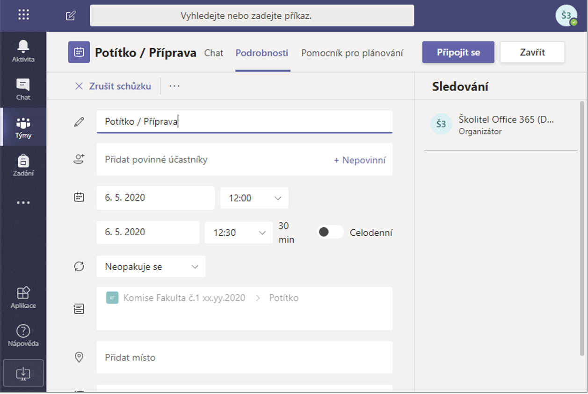Click Zrušit schůzku to cancel meeting
Screen dimensions: 588x394
[113, 86]
